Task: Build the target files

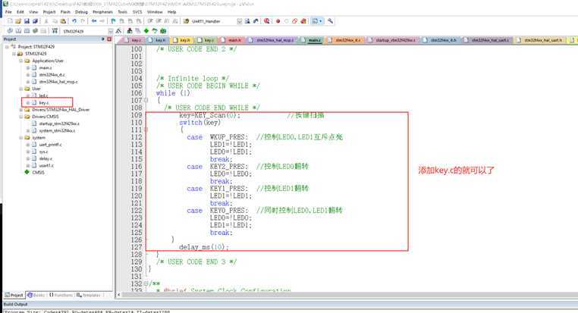Action: (x=18, y=31)
